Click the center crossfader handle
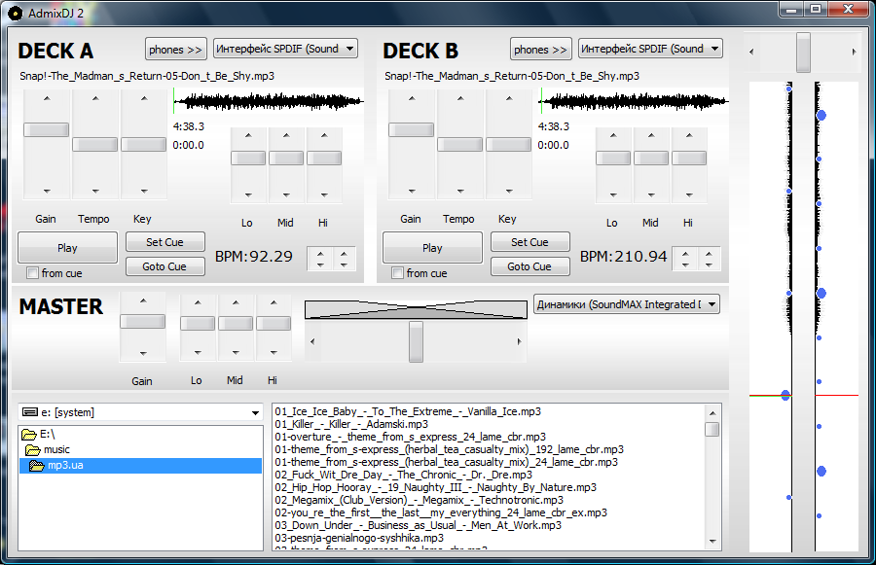876x565 pixels. tap(417, 339)
